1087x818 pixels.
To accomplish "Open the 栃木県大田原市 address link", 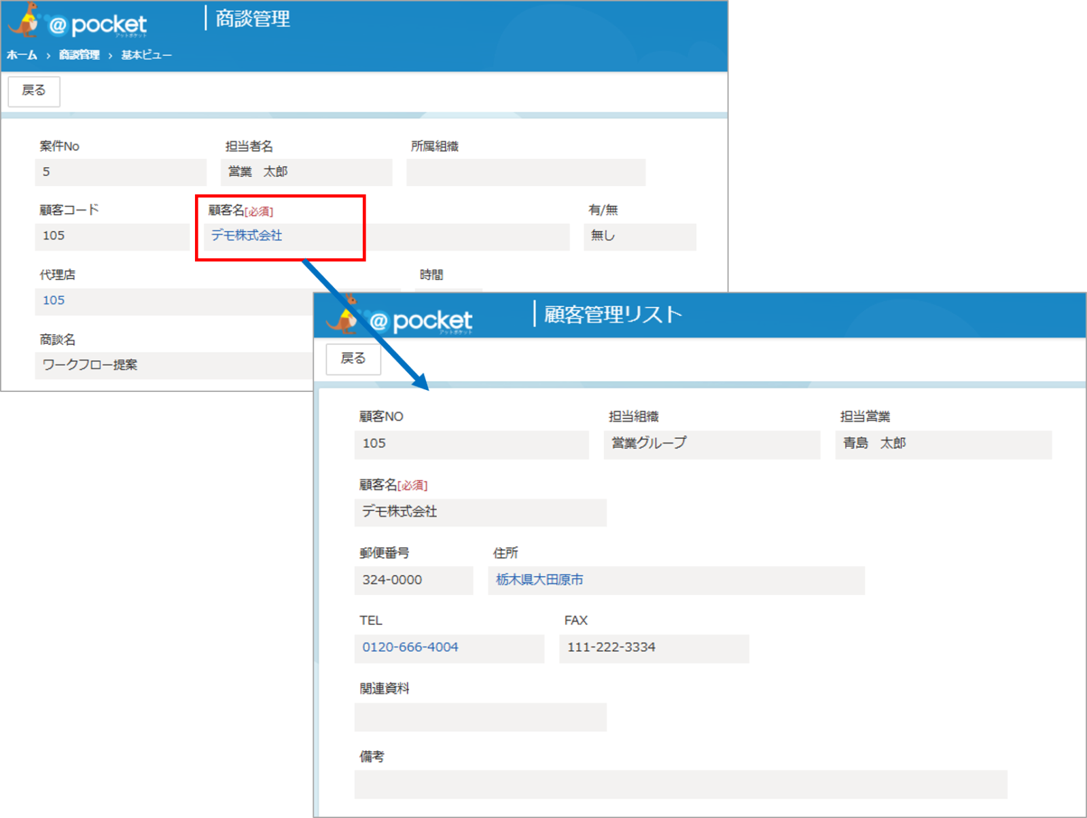I will [539, 580].
